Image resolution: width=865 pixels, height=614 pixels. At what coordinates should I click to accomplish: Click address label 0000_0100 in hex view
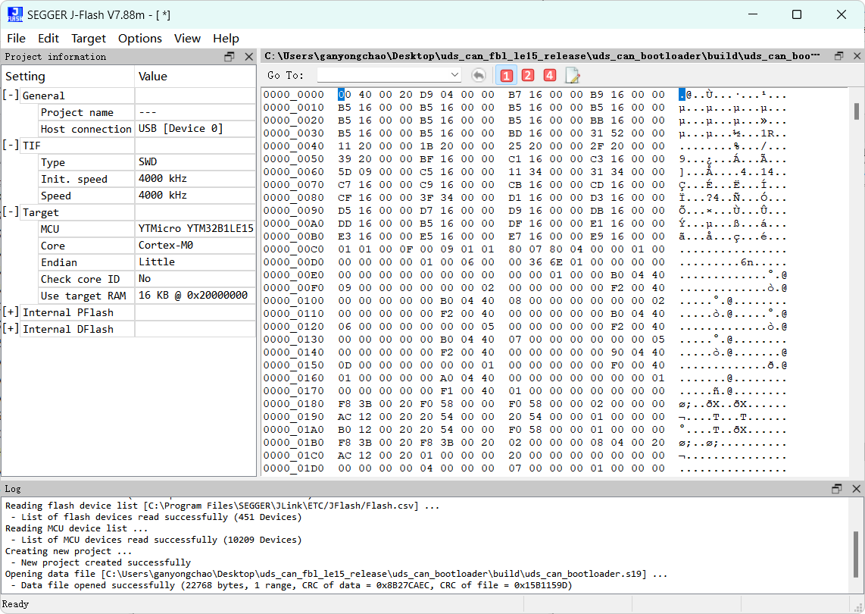[293, 300]
